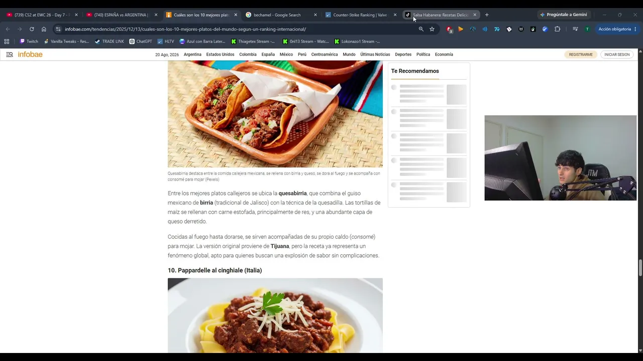
Task: Open the Lokonazo1 Stream bookmark
Action: [357, 41]
